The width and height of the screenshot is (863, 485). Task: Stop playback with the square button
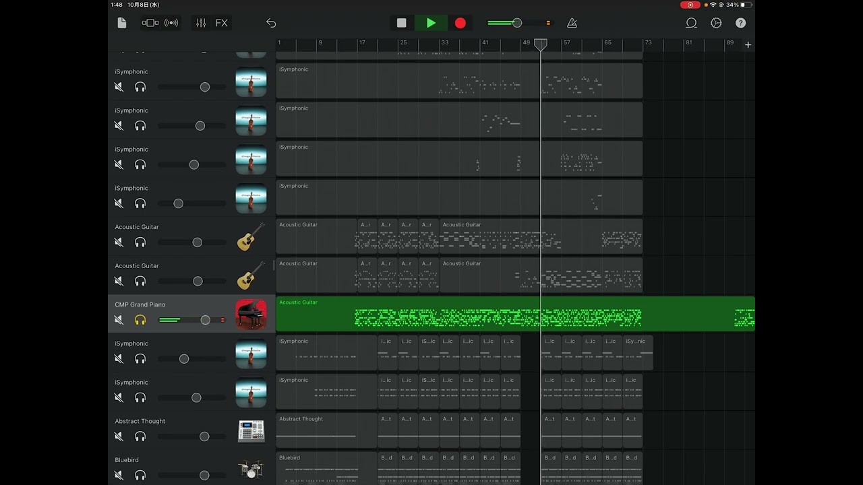coord(401,23)
